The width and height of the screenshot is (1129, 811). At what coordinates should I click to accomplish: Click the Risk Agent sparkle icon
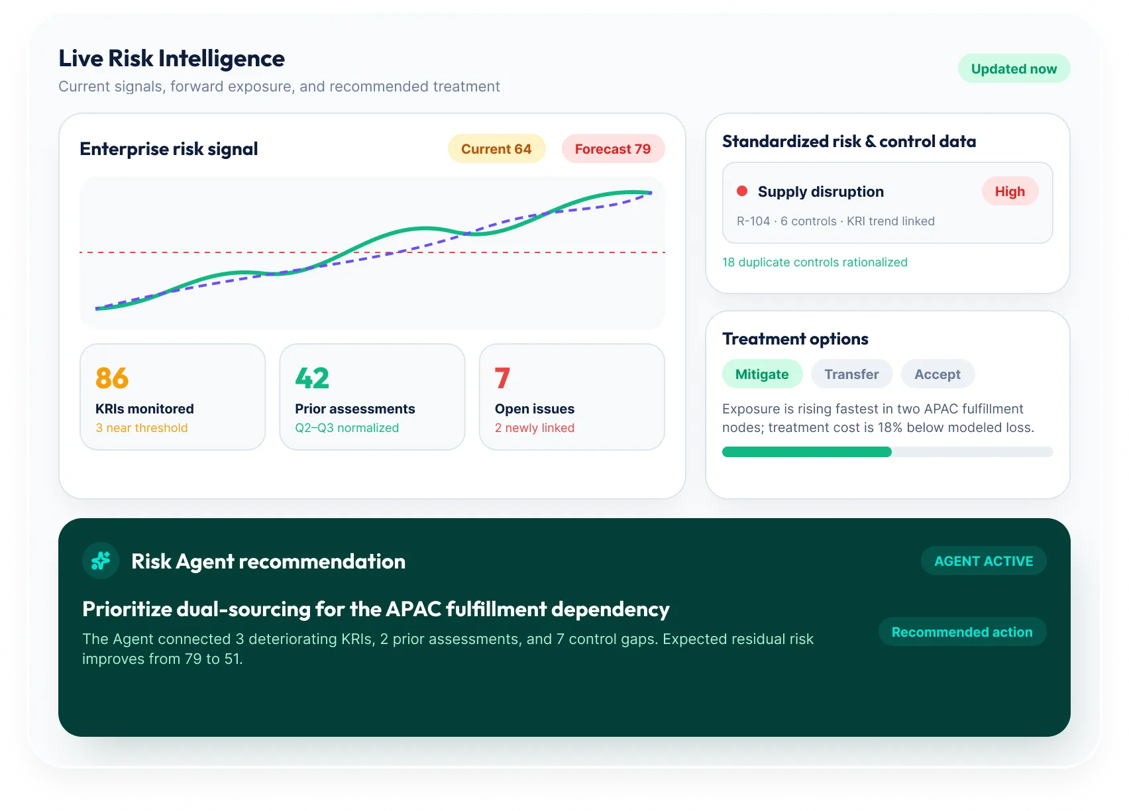[x=101, y=561]
